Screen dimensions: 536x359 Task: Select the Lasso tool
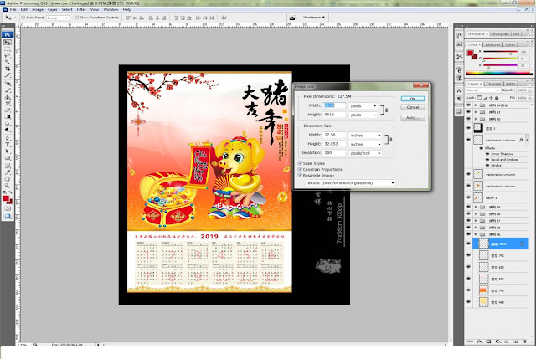click(8, 56)
